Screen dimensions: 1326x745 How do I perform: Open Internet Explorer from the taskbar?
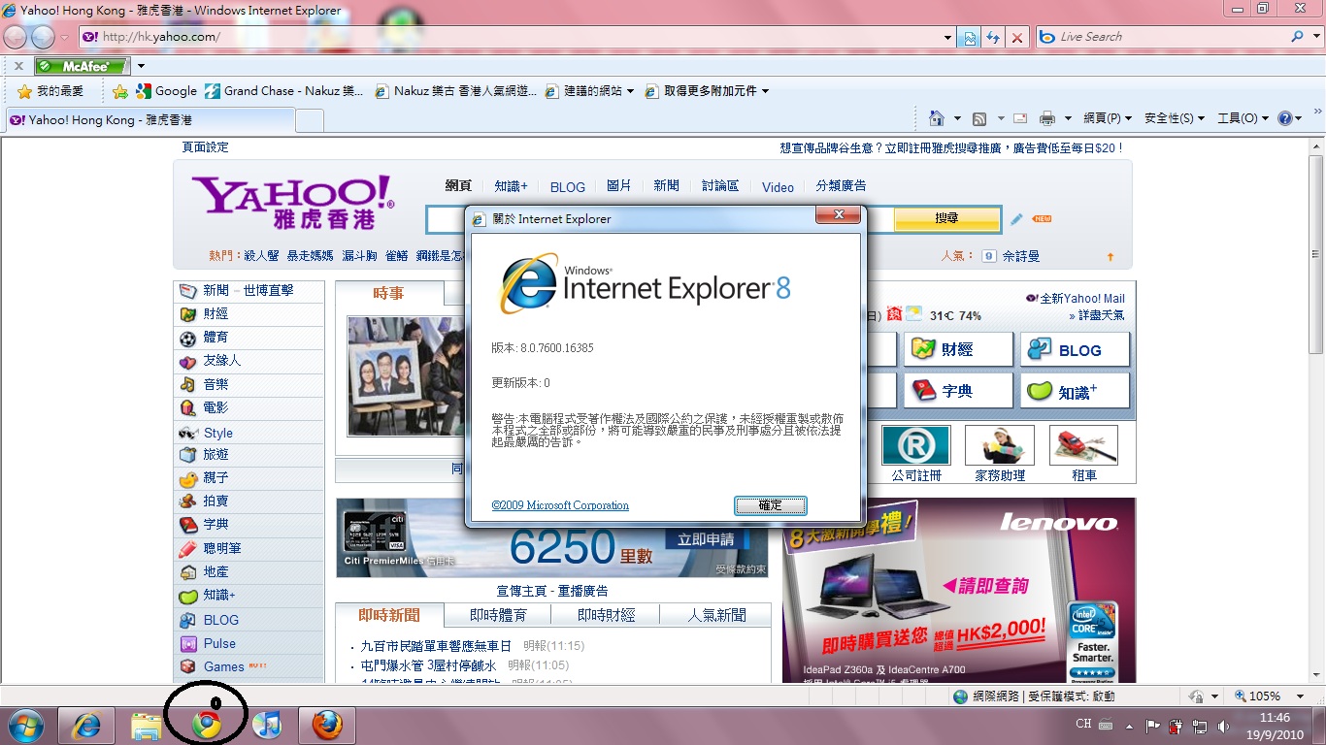tap(86, 725)
